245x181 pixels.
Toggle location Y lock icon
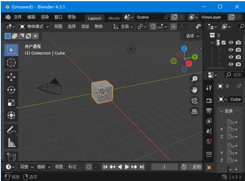pos(231,129)
